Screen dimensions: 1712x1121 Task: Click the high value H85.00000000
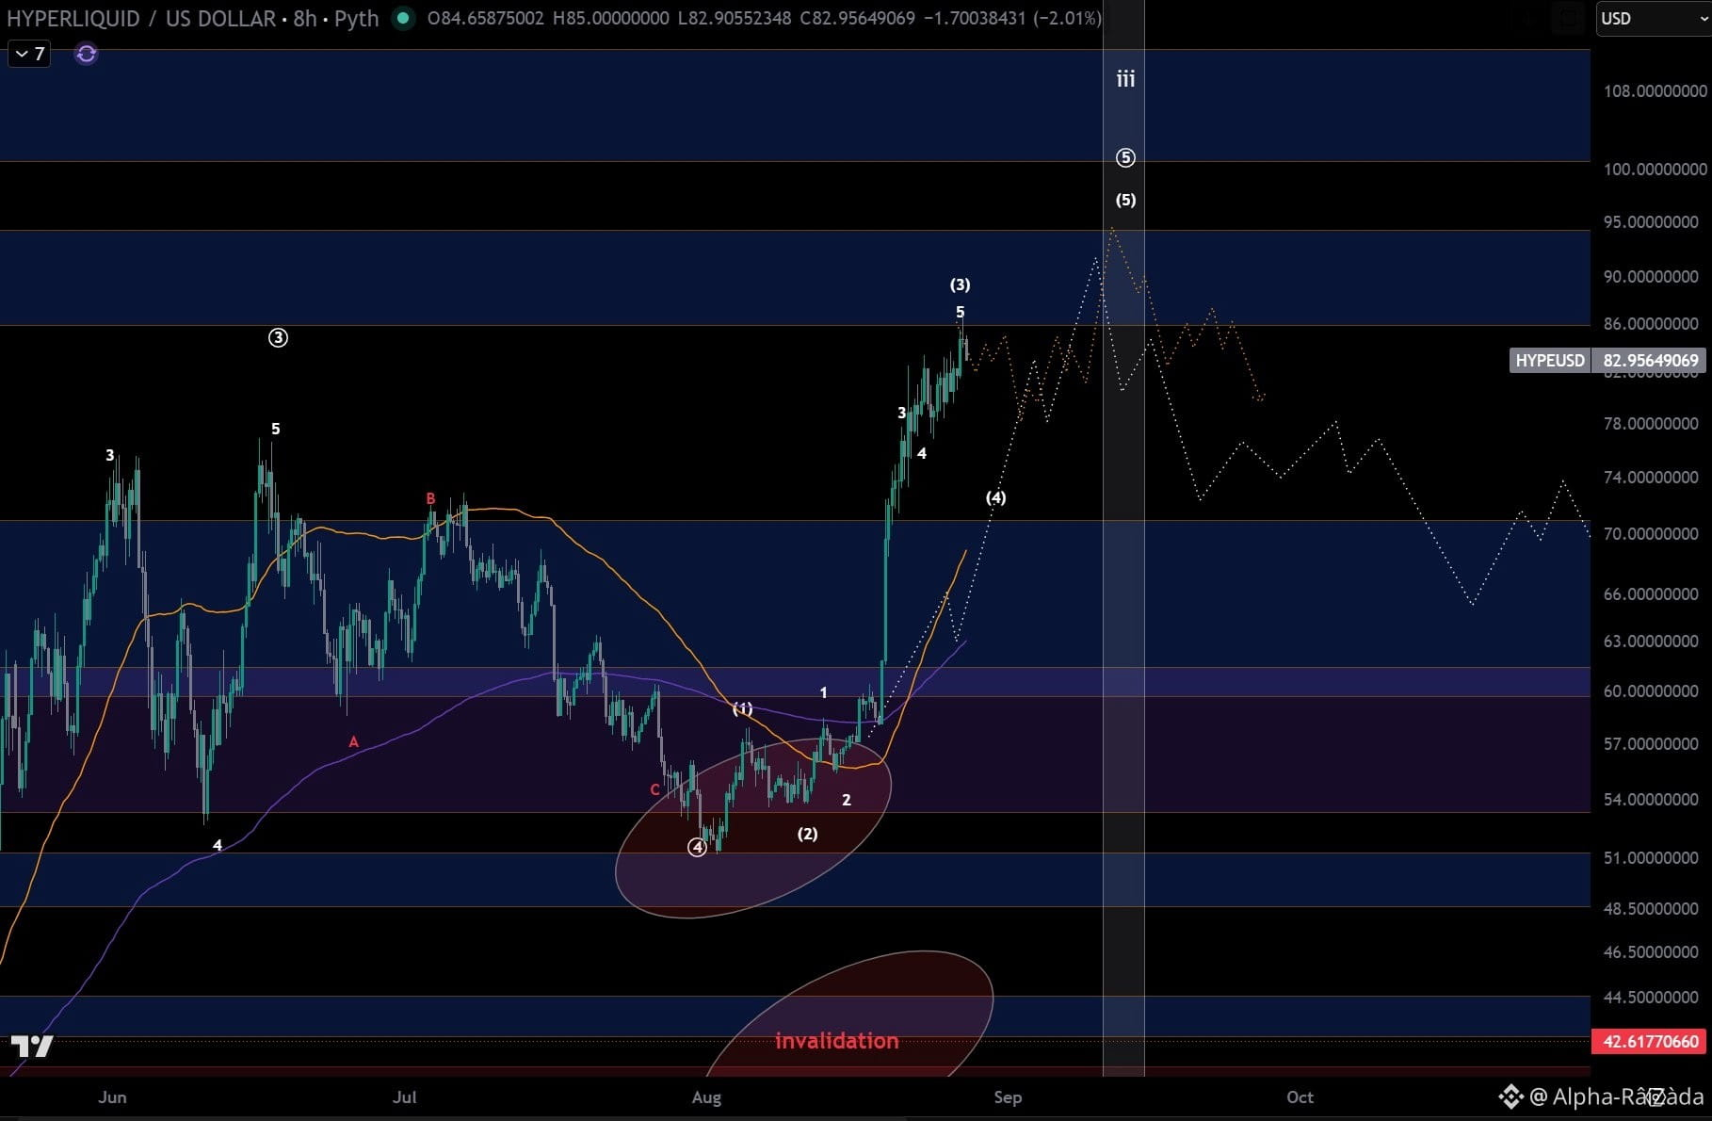(611, 18)
